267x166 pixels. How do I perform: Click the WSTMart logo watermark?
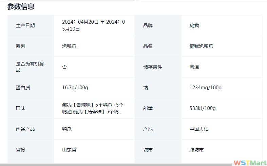coord(249,163)
